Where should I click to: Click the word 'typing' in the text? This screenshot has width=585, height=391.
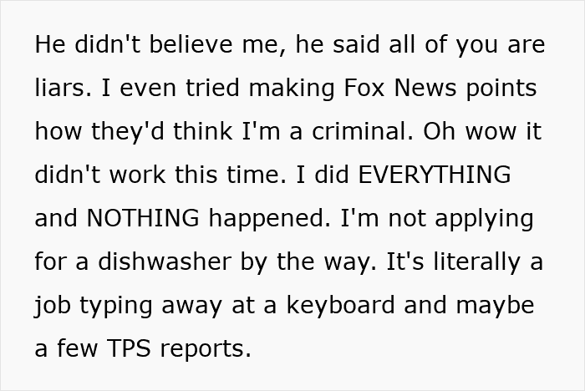coord(116,305)
